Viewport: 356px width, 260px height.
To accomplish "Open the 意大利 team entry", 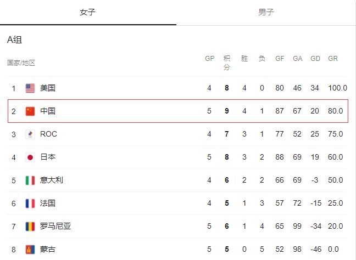I will [x=52, y=180].
